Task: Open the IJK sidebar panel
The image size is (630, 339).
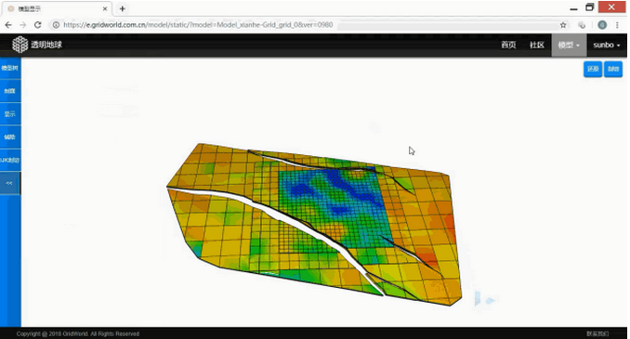Action: pos(9,161)
